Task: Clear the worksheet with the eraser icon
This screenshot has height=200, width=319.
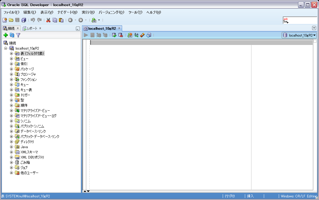Action: [143, 35]
